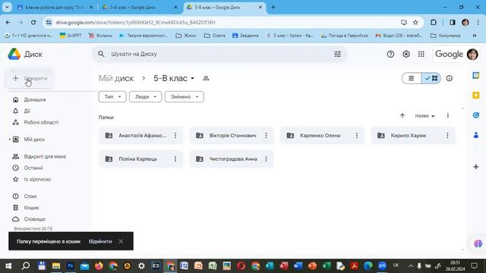Screen dimensions: 486x273
Task: Go to Мій диск breadcrumb
Action: tap(116, 78)
